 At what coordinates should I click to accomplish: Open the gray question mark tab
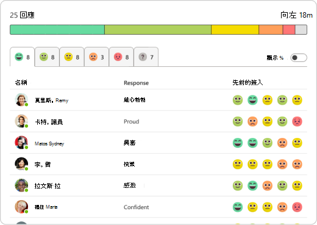146,57
